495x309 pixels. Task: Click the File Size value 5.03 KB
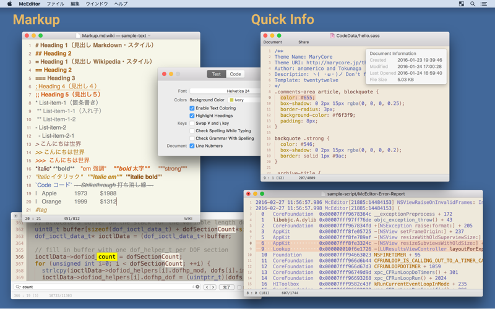pos(405,80)
